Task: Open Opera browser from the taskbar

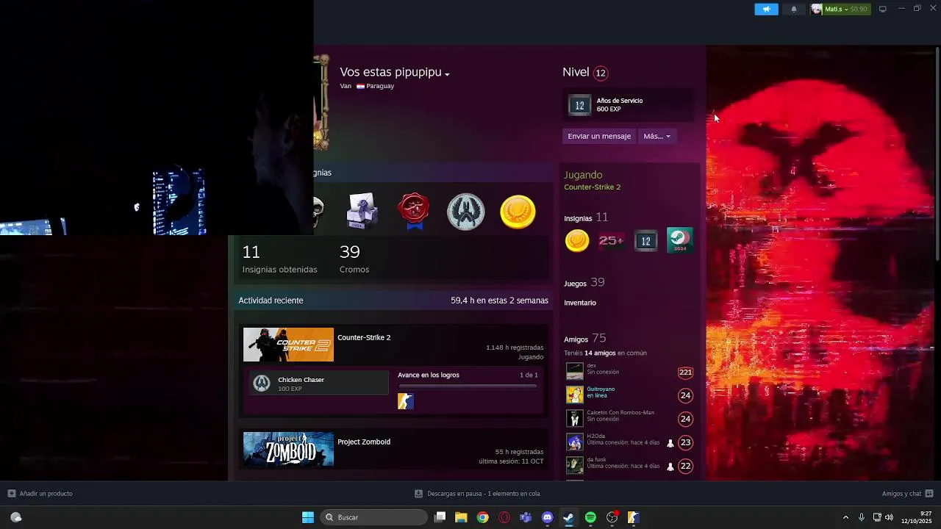Action: pos(504,517)
